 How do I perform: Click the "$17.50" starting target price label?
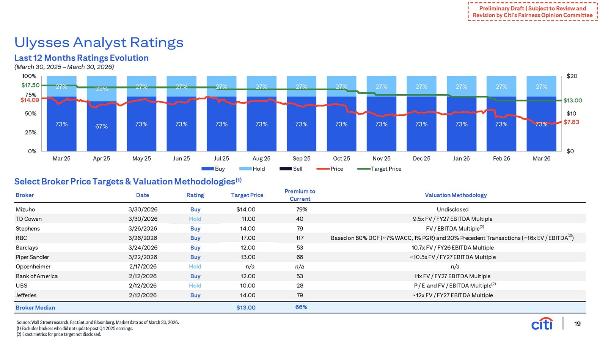coord(30,86)
